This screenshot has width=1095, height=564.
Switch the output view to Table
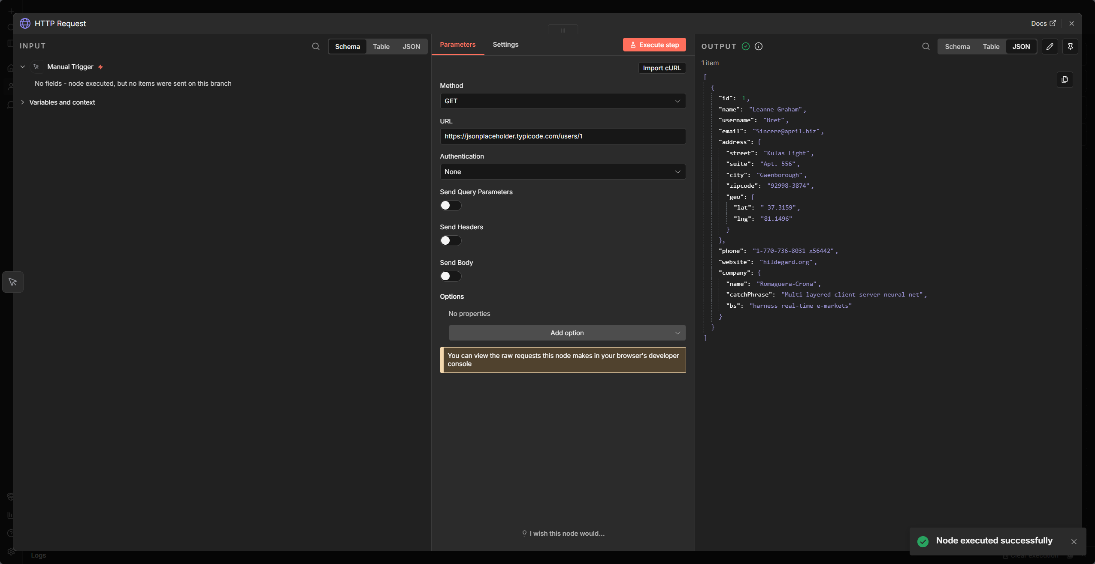[x=991, y=47]
